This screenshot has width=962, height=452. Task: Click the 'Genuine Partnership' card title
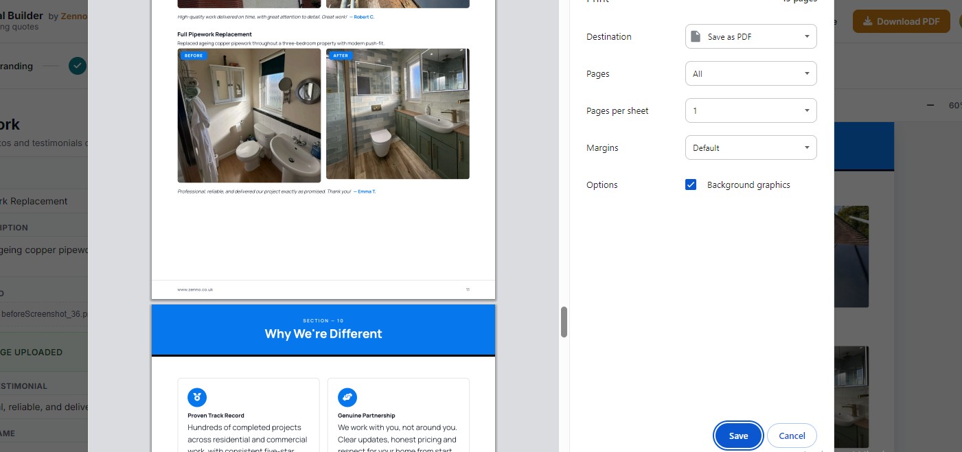367,415
